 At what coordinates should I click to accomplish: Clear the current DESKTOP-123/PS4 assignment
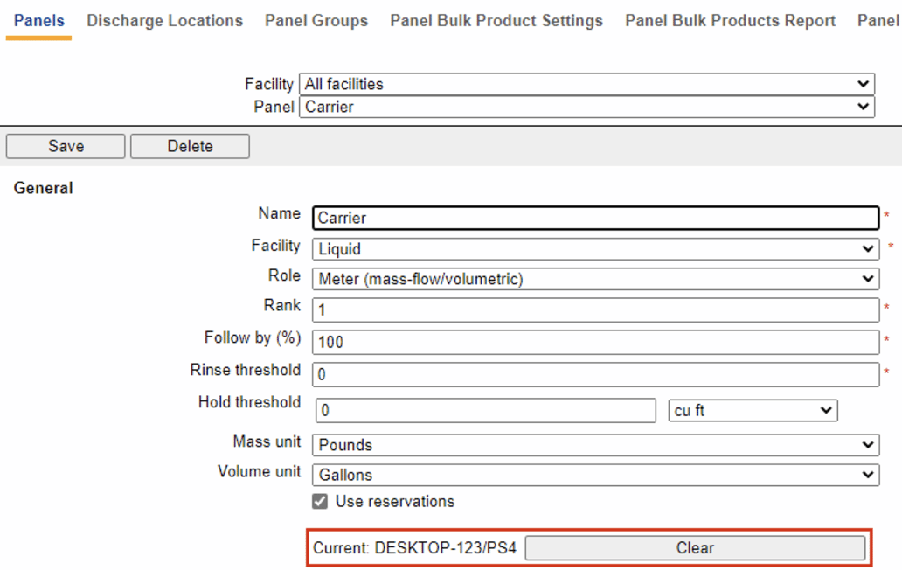click(695, 547)
